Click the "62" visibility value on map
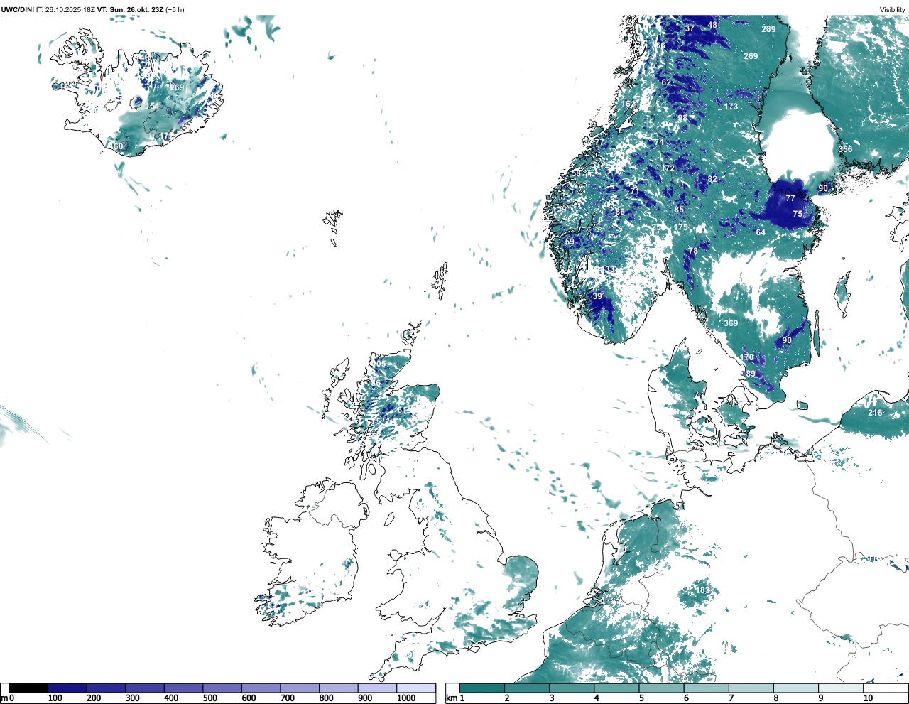The image size is (909, 704). click(666, 82)
